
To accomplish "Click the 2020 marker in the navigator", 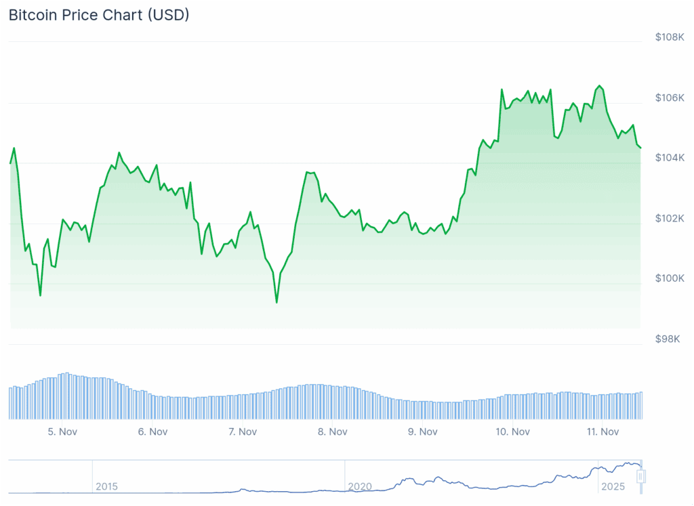I will tap(359, 486).
